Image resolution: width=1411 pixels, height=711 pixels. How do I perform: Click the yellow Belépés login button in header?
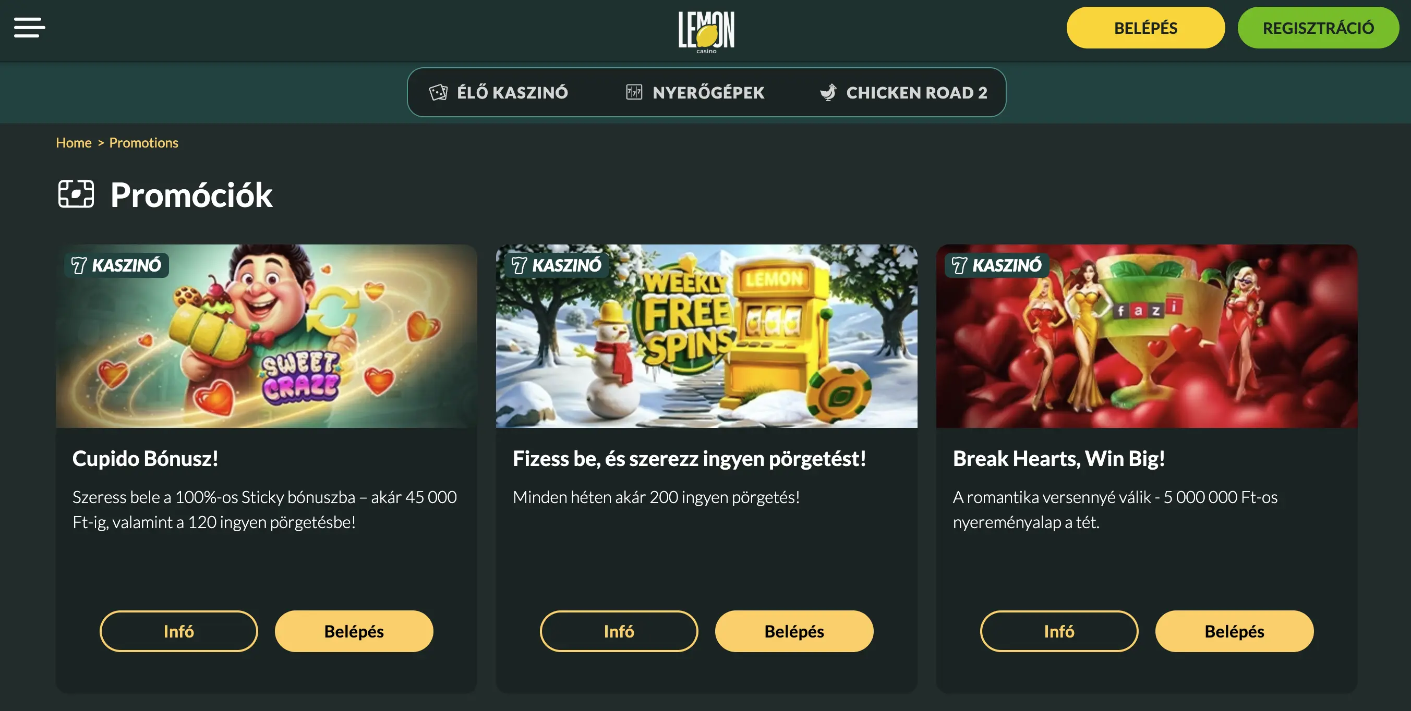click(1145, 28)
